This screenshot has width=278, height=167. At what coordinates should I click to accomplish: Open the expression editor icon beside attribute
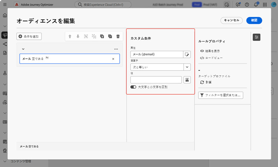coord(187,54)
